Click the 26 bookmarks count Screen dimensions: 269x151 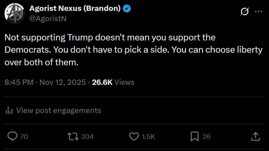tap(206, 136)
